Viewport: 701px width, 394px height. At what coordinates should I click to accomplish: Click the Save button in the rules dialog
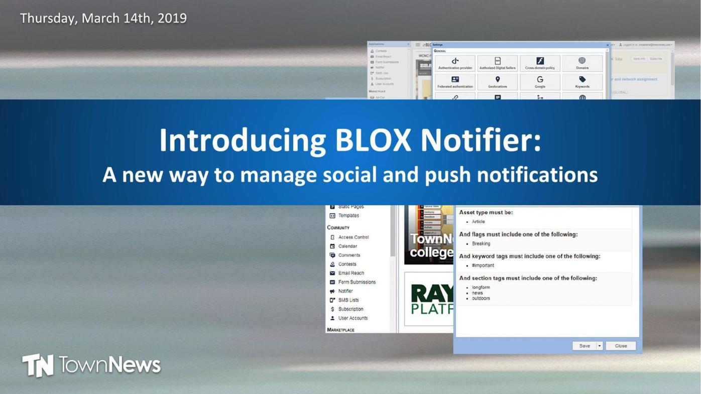[x=585, y=346]
